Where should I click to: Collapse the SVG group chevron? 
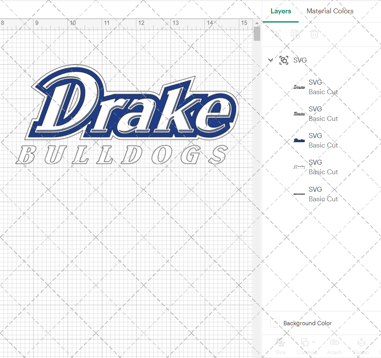pyautogui.click(x=271, y=60)
